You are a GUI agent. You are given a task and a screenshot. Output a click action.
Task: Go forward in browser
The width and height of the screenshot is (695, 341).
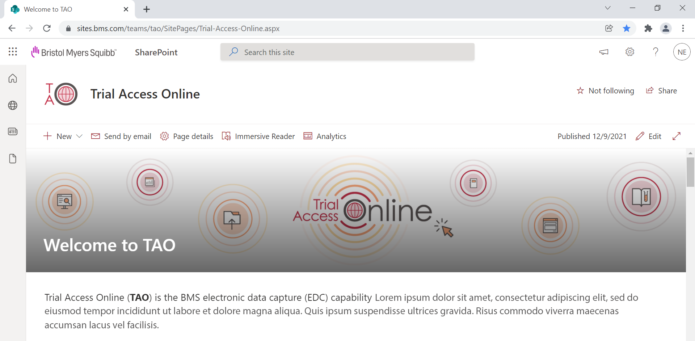click(x=29, y=28)
